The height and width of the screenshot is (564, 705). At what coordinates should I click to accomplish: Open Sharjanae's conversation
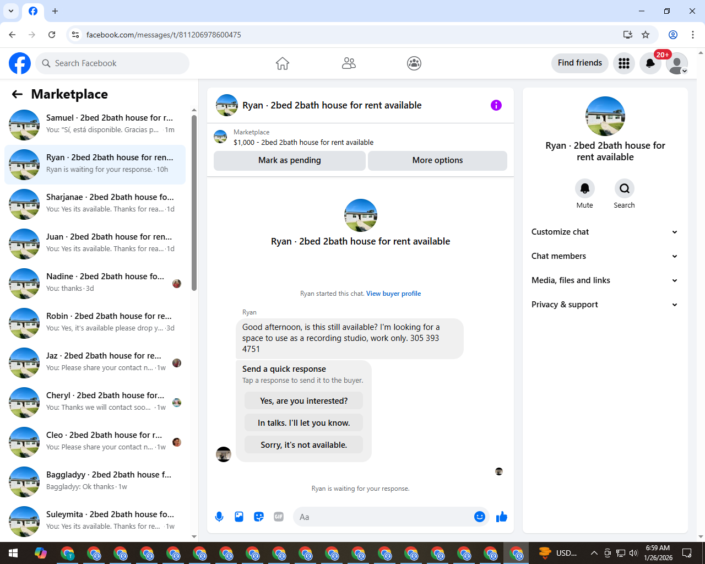click(x=95, y=204)
